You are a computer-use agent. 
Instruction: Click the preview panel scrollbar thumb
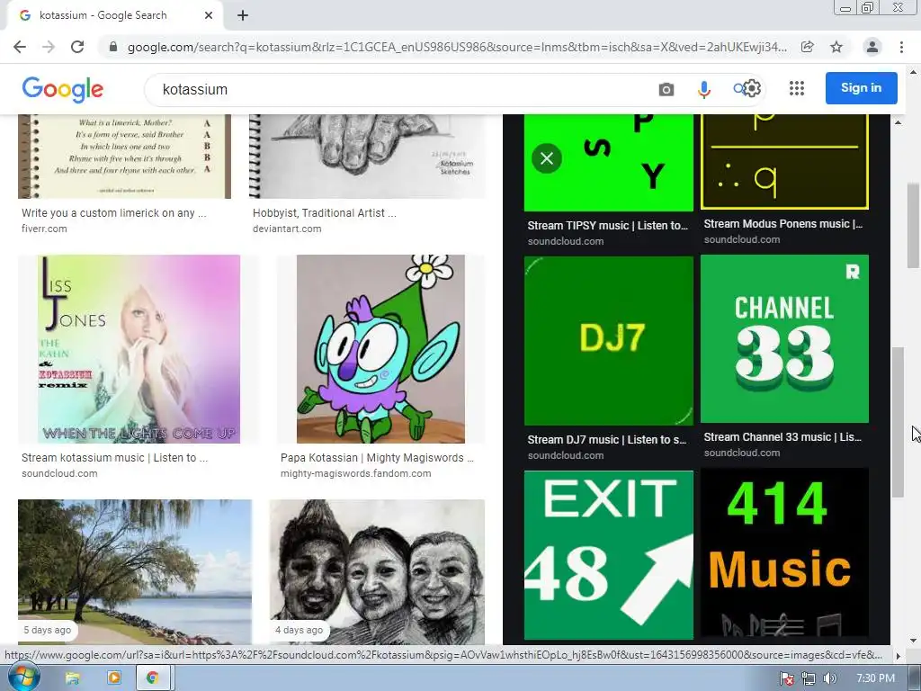pos(898,422)
